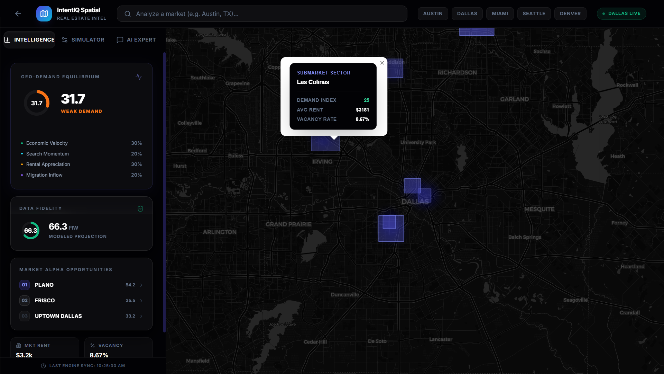
Task: Expand the Uptown Dallas opportunity chevron
Action: [141, 316]
